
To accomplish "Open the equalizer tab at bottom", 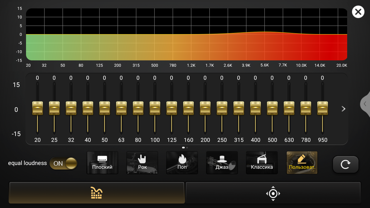I will [97, 193].
